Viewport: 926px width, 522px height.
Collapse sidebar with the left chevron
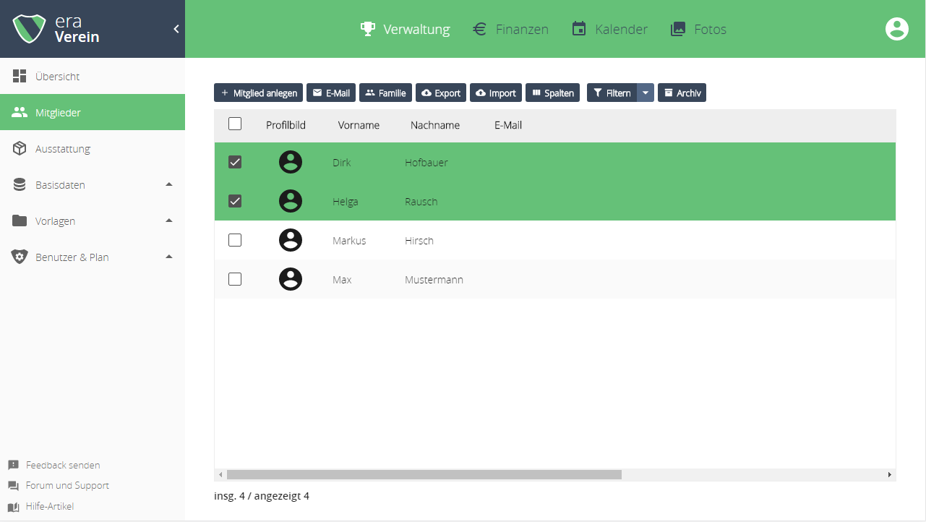[x=176, y=29]
